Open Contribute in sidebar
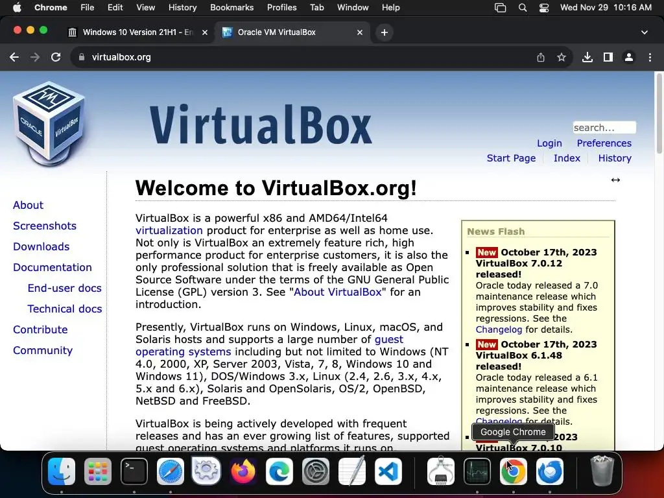 pos(40,329)
